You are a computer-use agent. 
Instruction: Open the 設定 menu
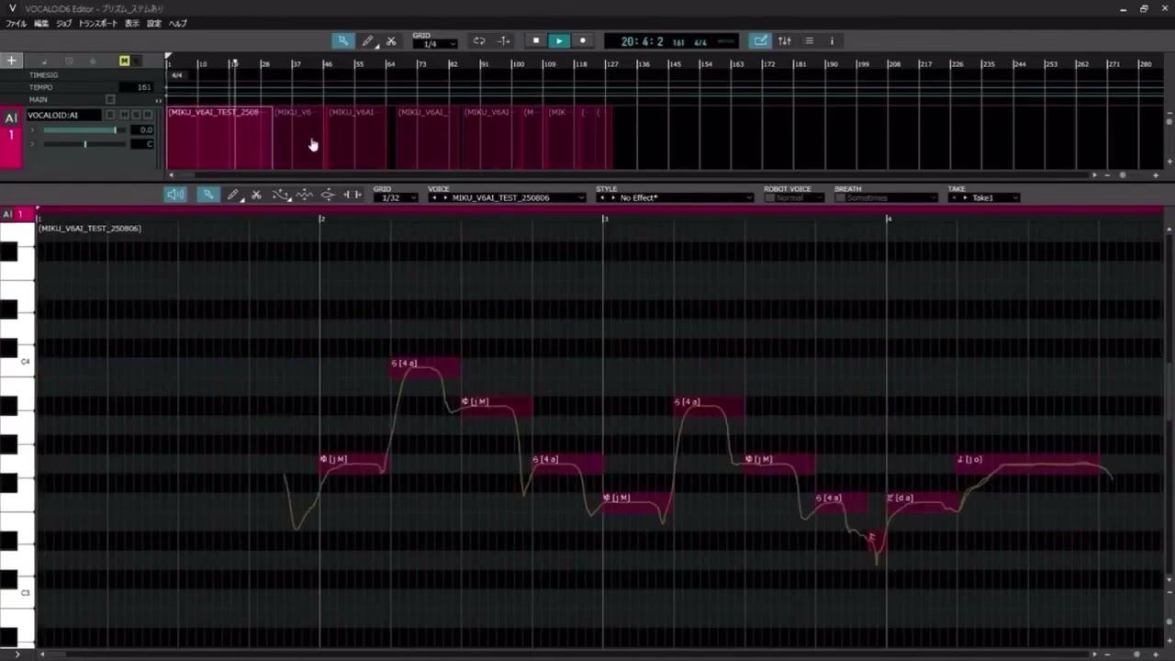click(154, 23)
